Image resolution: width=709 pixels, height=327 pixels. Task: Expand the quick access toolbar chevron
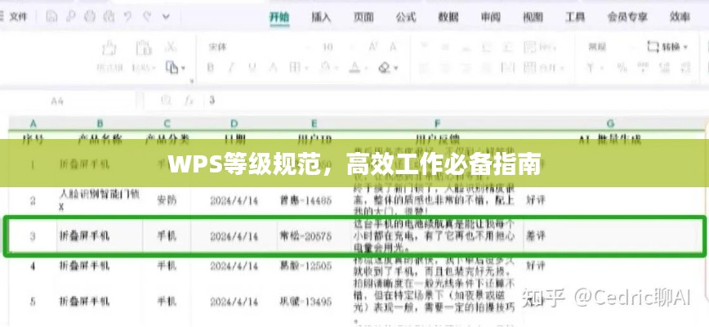pyautogui.click(x=166, y=18)
